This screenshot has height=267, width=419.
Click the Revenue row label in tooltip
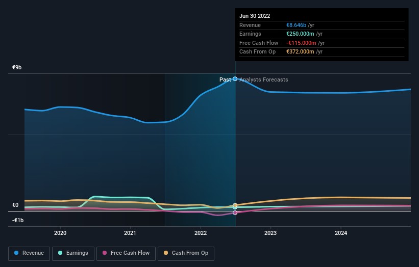pyautogui.click(x=250, y=25)
